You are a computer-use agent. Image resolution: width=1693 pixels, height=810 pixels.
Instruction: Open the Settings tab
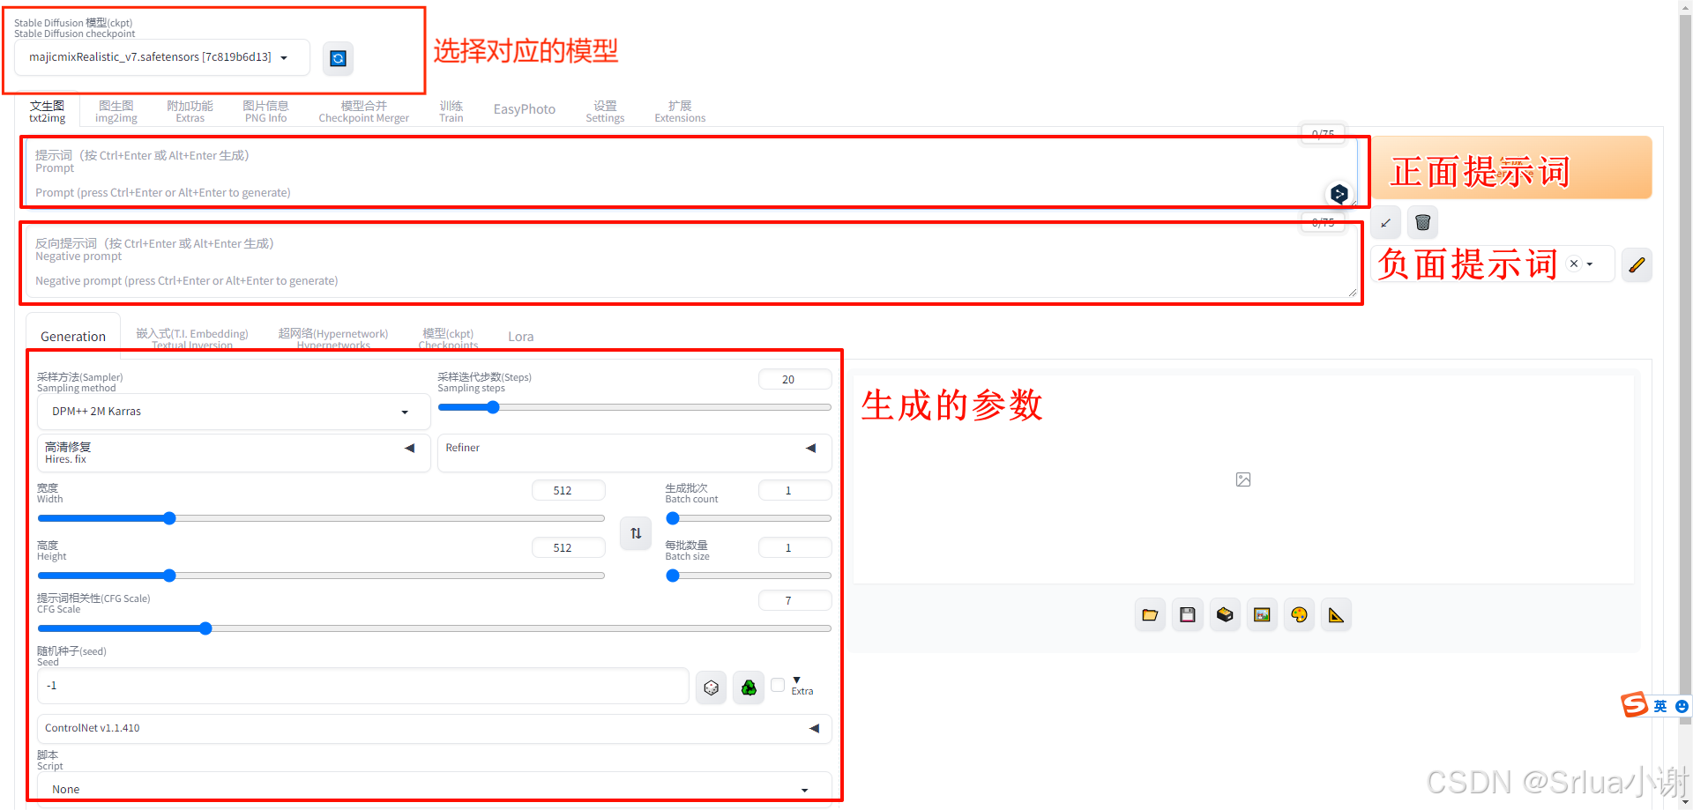(605, 111)
